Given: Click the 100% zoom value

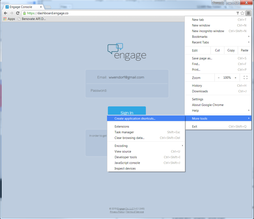Looking at the screenshot, I should pos(227,78).
